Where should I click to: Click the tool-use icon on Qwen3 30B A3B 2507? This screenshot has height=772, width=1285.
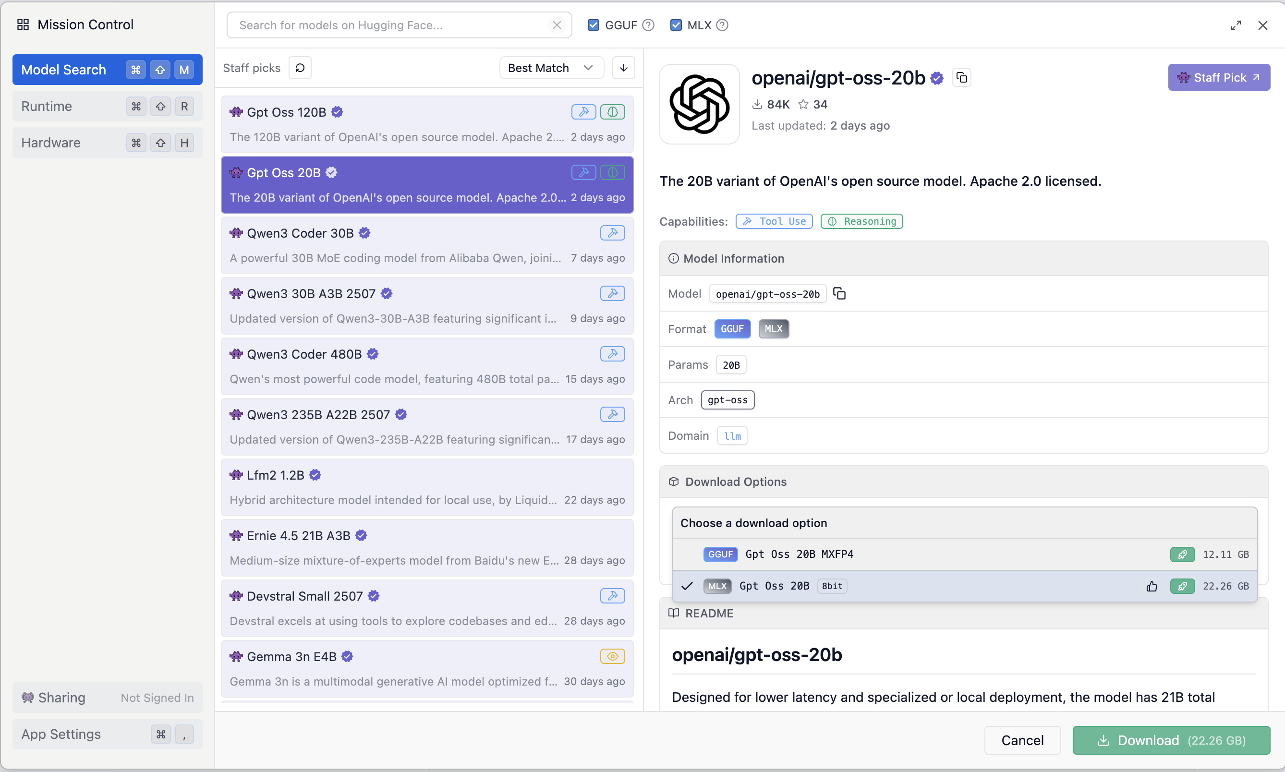pyautogui.click(x=612, y=293)
